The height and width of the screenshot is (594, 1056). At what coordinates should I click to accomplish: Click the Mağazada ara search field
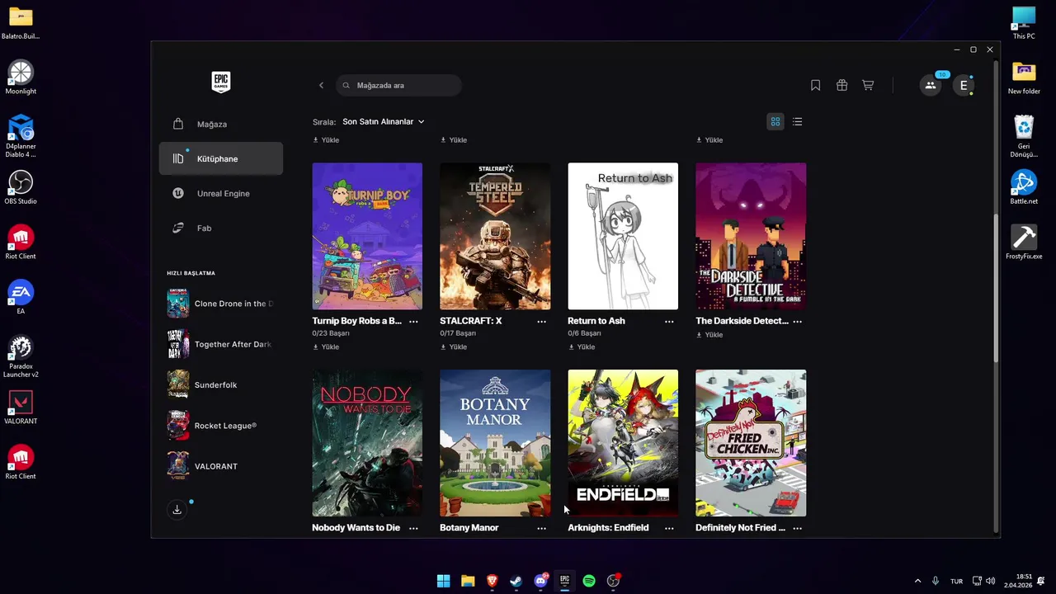pos(398,85)
